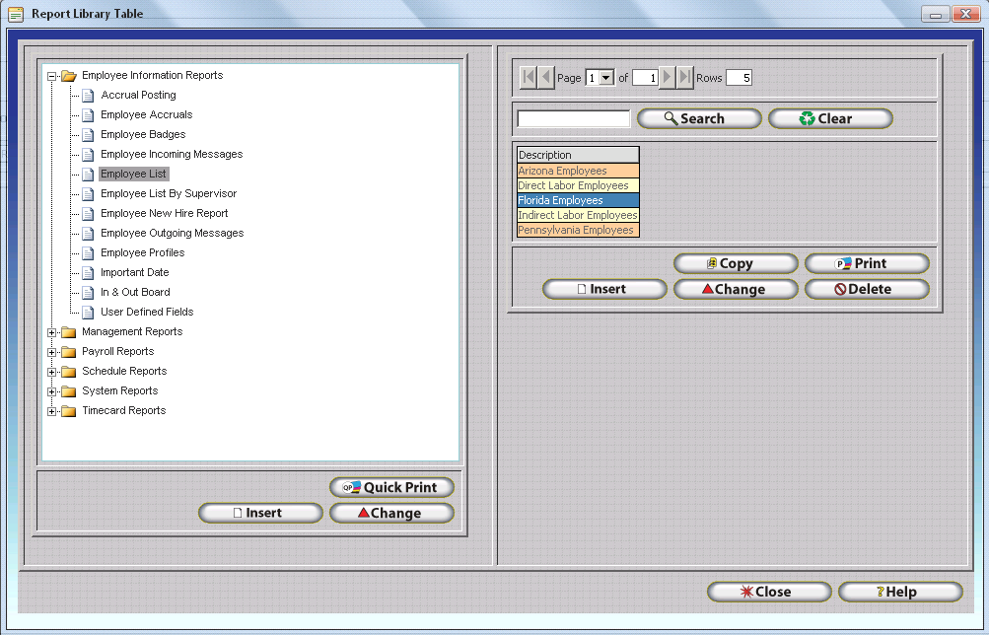
Task: Jump to last page arrow
Action: [x=685, y=77]
